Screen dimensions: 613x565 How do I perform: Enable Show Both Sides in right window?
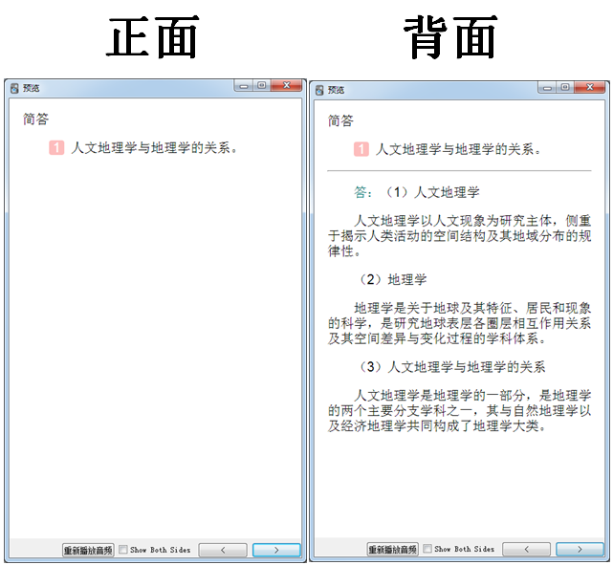427,549
